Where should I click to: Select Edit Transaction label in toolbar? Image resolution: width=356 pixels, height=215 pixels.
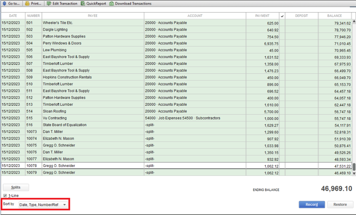pos(65,4)
